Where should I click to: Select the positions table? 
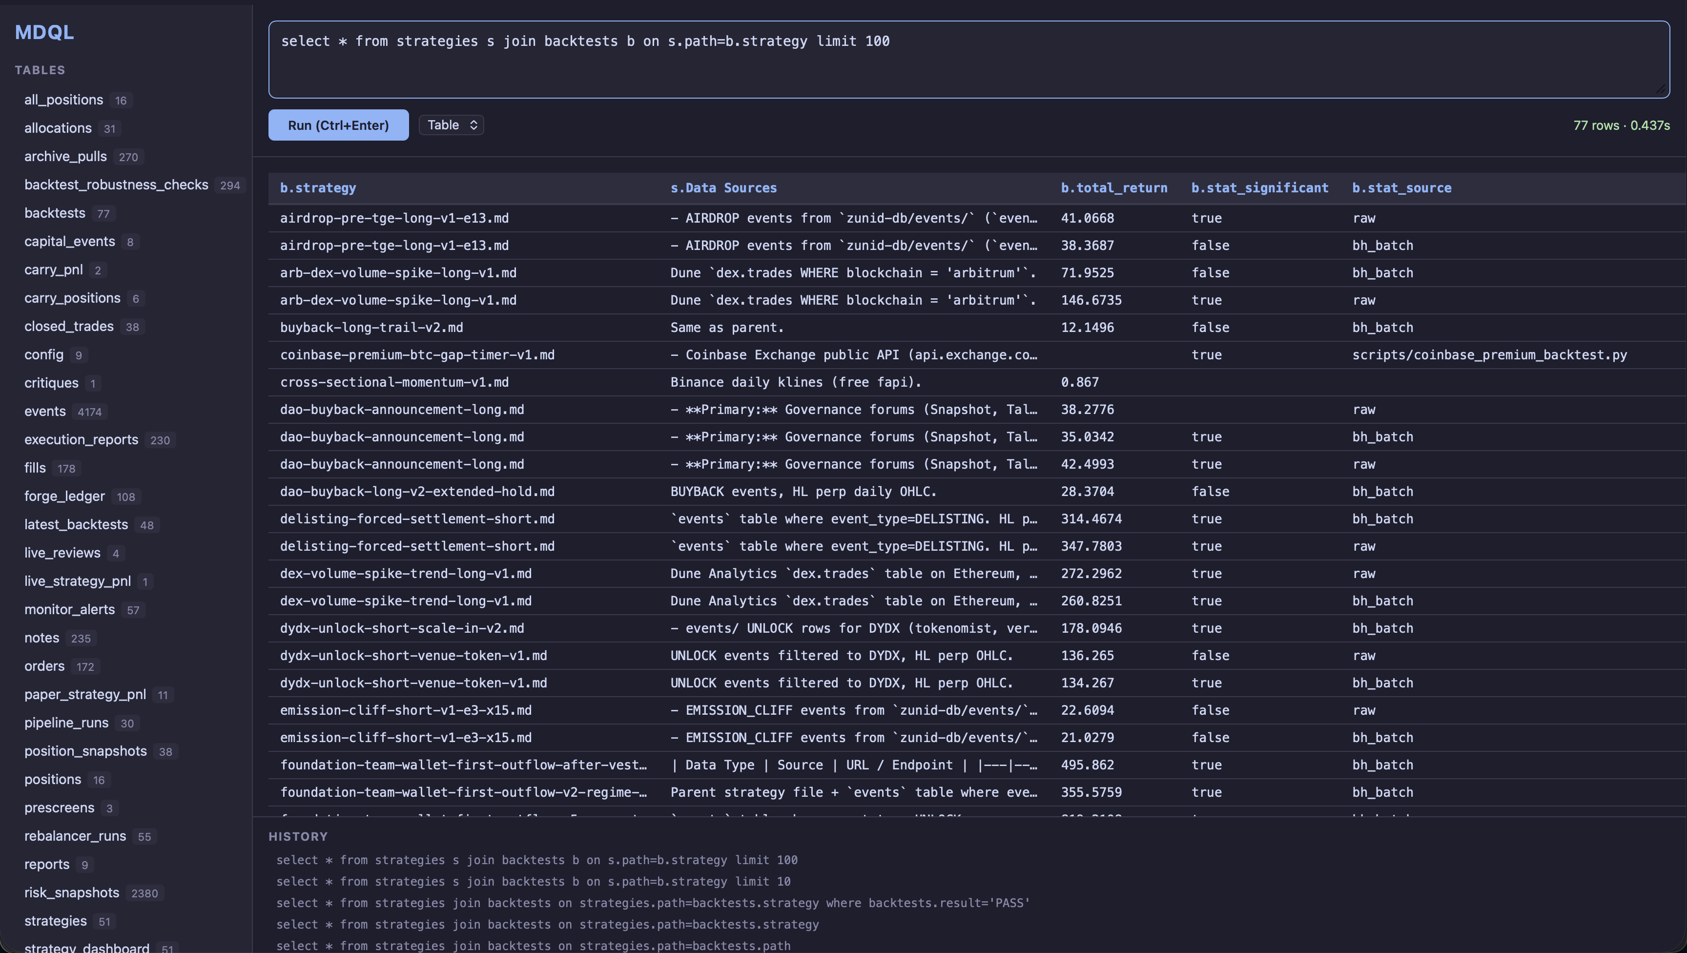click(52, 779)
